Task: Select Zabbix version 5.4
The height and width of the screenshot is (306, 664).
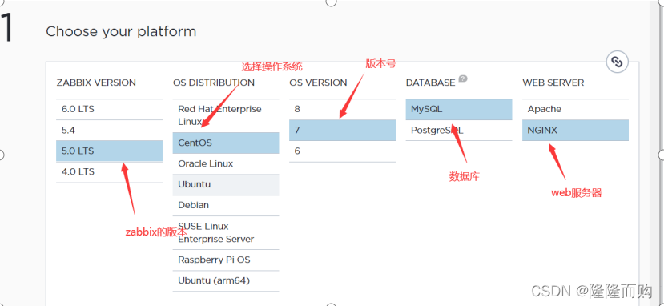Action: (x=109, y=131)
